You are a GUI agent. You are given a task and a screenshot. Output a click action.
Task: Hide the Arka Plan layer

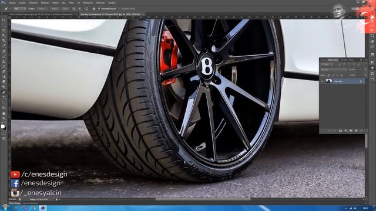pyautogui.click(x=322, y=81)
